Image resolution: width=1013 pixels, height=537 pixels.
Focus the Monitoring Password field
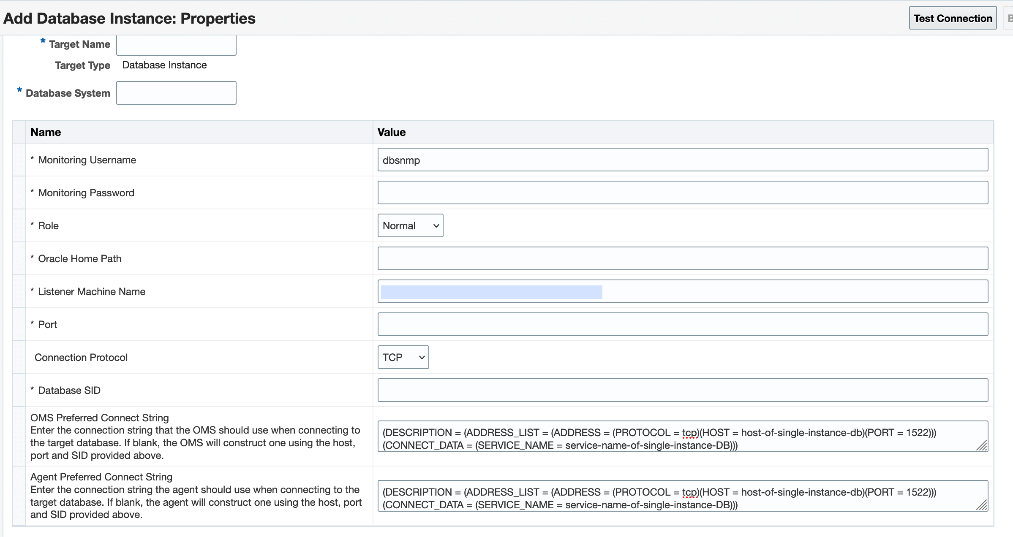(682, 193)
